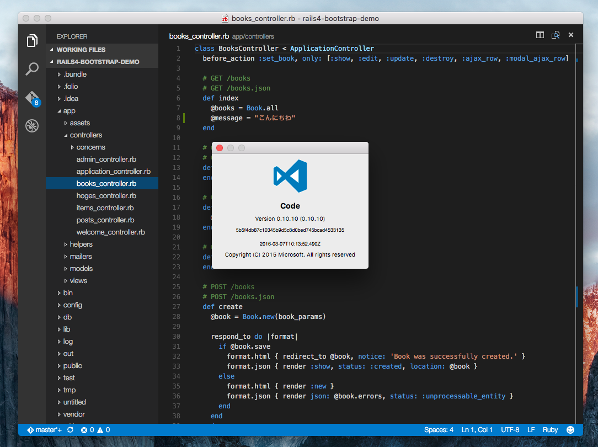The width and height of the screenshot is (598, 447).
Task: Click the feedback smiley in status bar
Action: (570, 429)
